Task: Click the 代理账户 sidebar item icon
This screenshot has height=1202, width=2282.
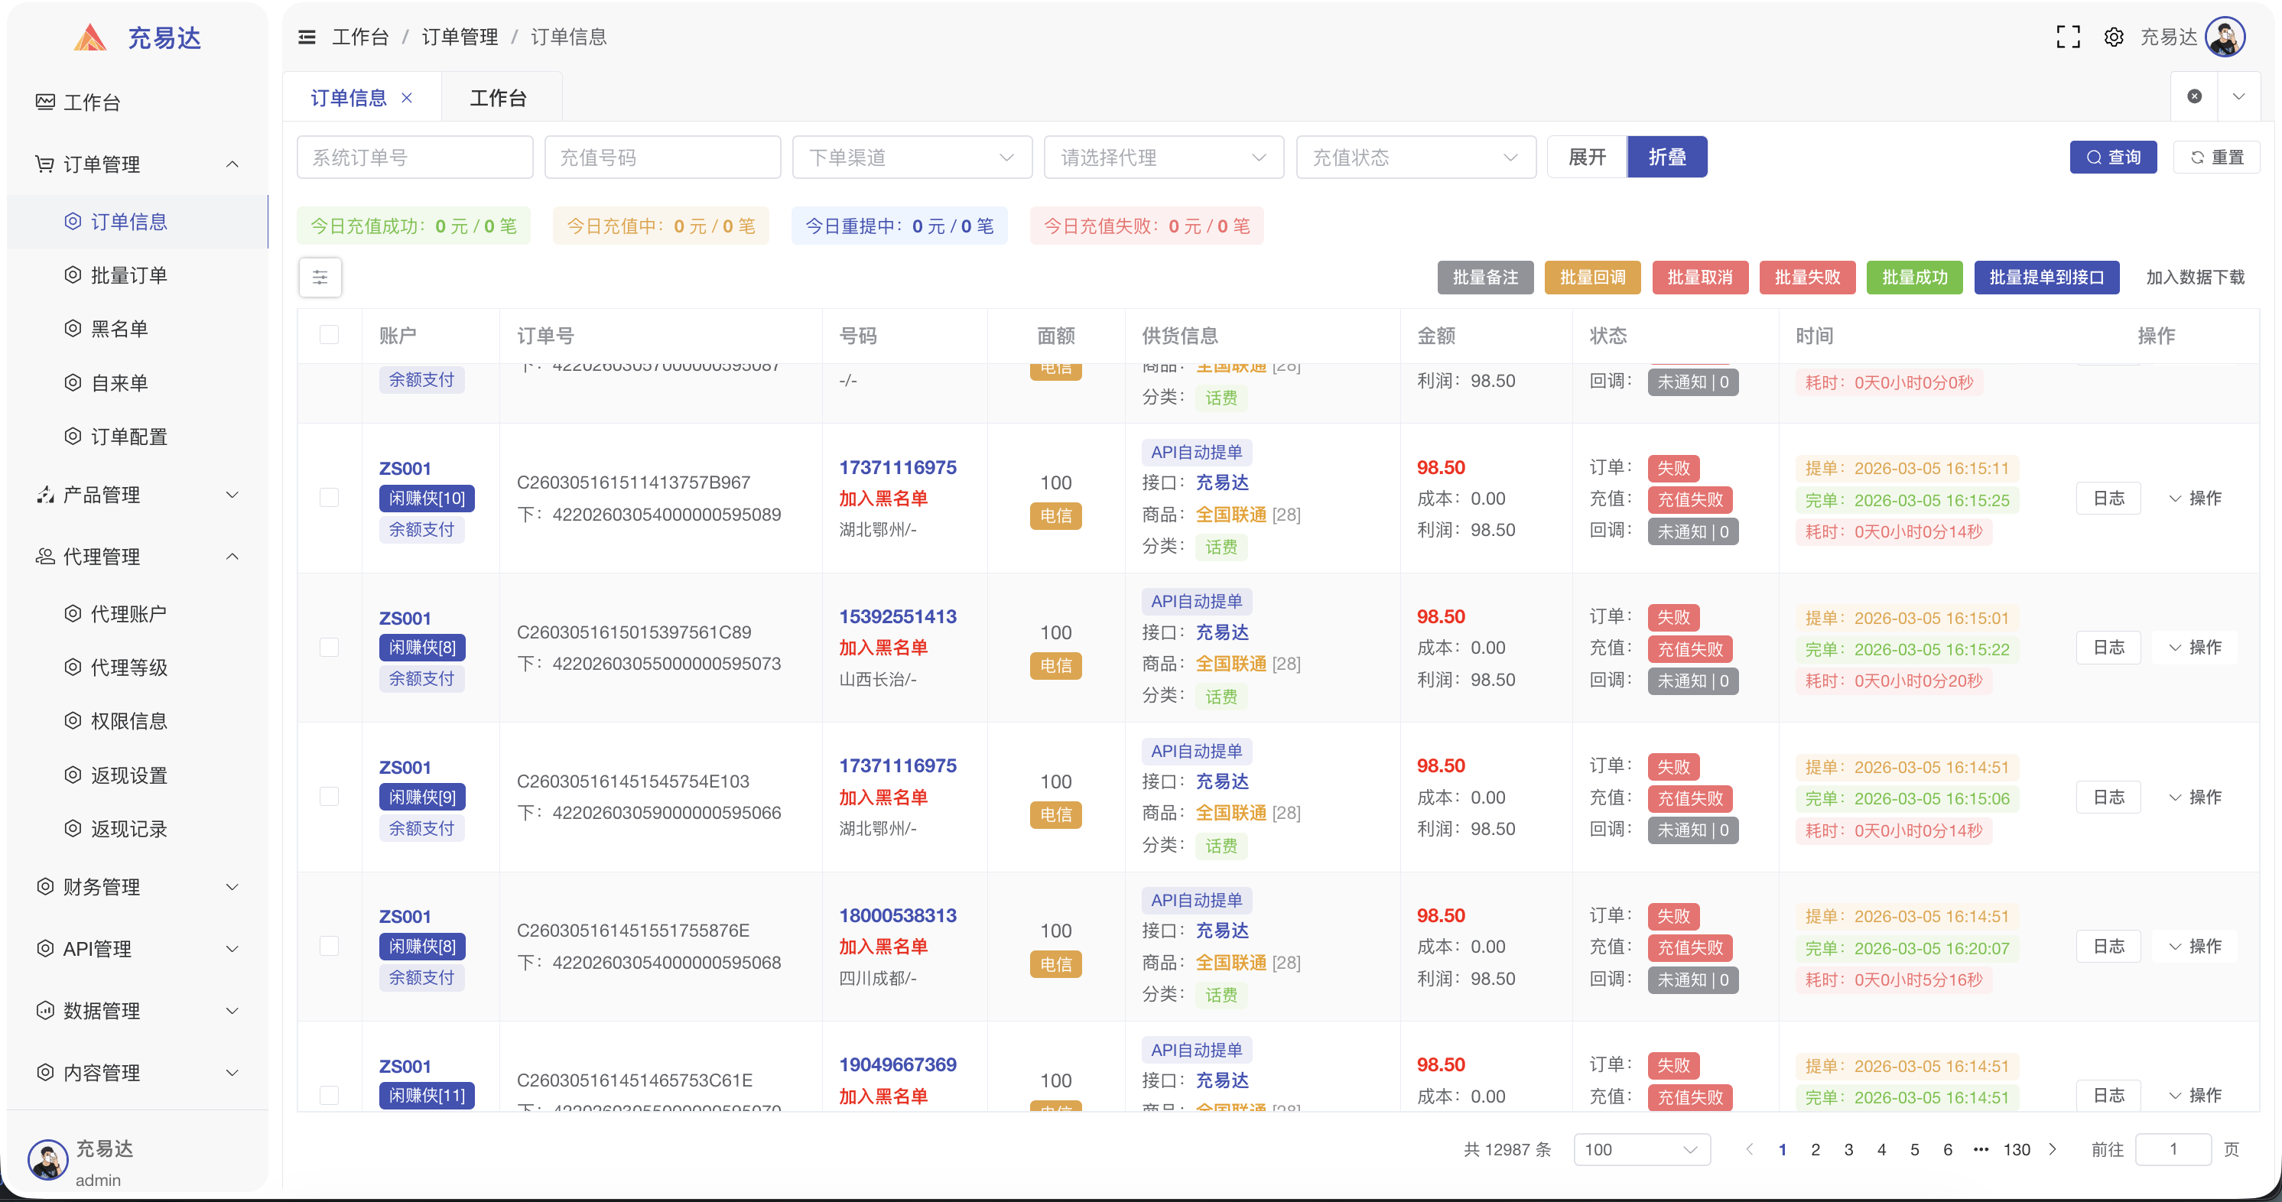Action: point(73,614)
